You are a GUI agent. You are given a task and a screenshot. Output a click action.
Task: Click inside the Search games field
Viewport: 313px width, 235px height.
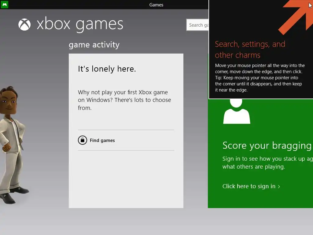coord(197,25)
